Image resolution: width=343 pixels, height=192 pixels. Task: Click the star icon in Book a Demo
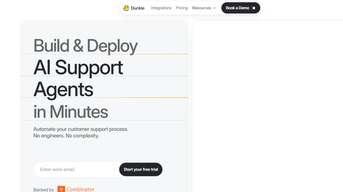(x=254, y=8)
